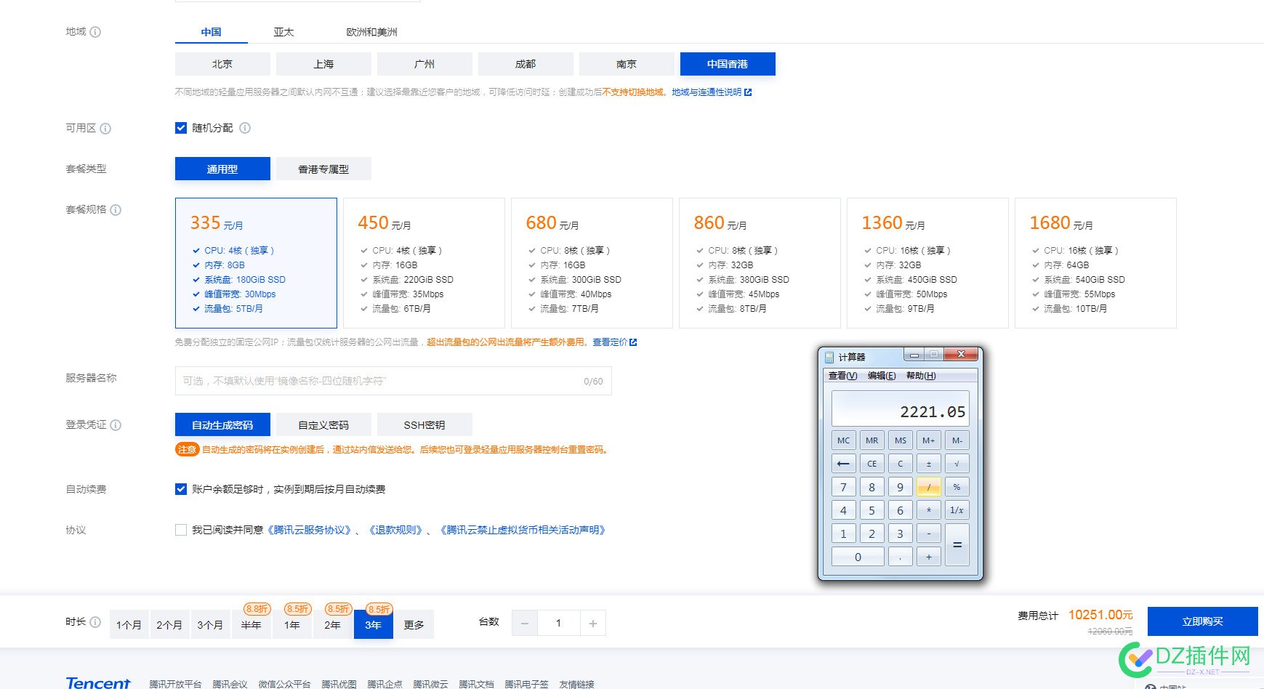Open the 退款规则 link
Screen dimensions: 1264x689
pyautogui.click(x=395, y=530)
